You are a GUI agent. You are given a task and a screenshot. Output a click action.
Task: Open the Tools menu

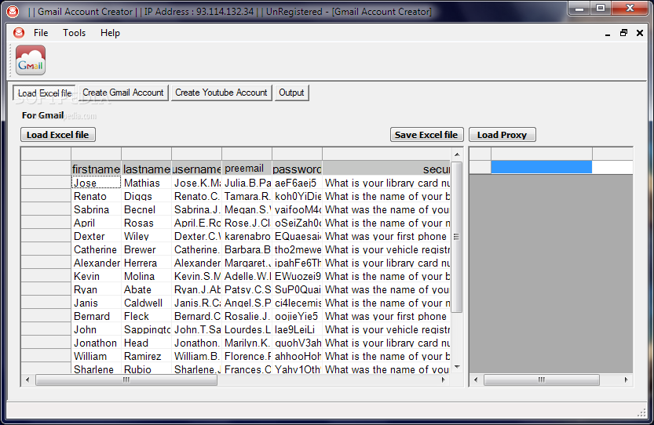click(75, 33)
